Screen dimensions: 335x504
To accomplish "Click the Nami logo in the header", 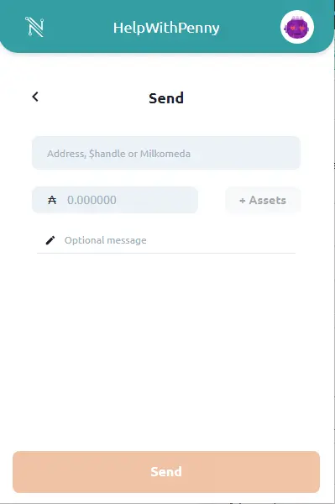I will (x=34, y=27).
